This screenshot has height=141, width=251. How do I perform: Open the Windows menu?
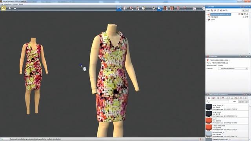click(x=15, y=4)
